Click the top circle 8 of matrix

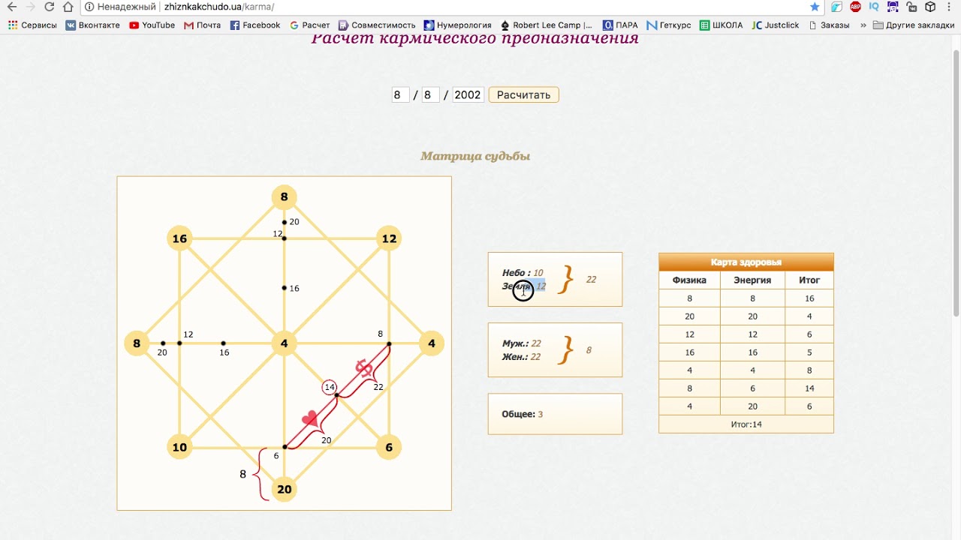pyautogui.click(x=284, y=197)
